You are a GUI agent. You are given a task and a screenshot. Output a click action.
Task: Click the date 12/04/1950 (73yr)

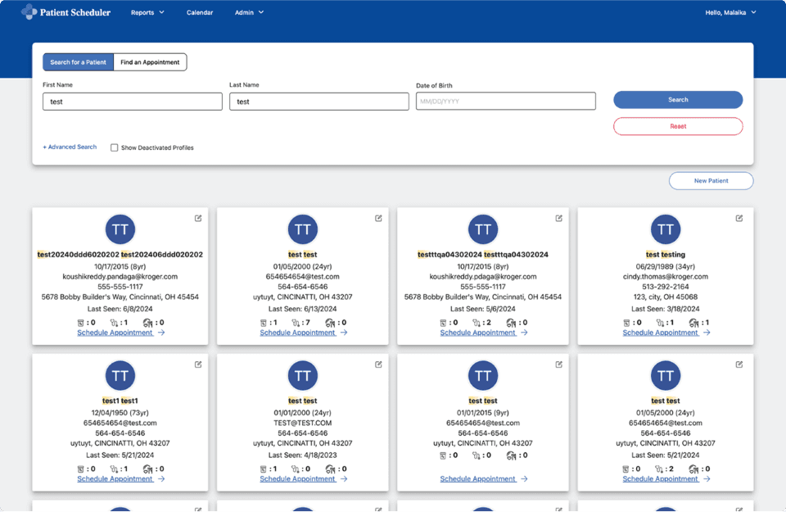pyautogui.click(x=120, y=413)
